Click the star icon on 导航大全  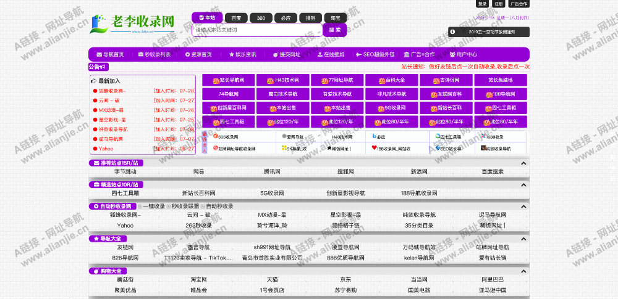pos(96,239)
